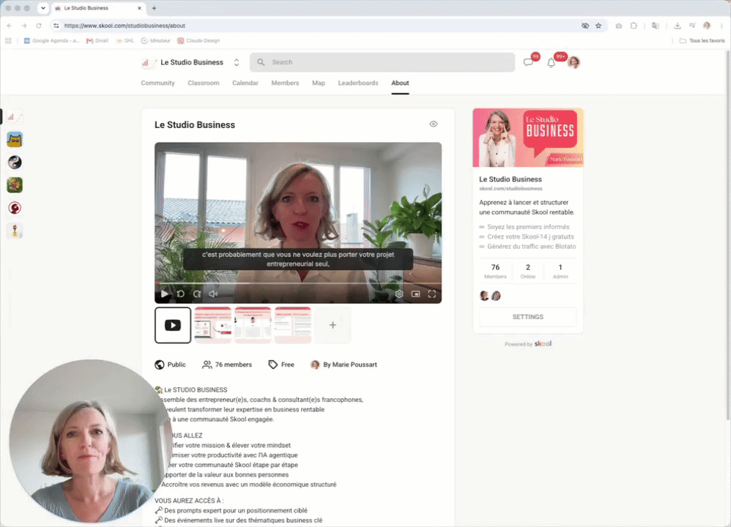Click the first member avatar in the sidebar card
This screenshot has width=731, height=527.
[484, 296]
